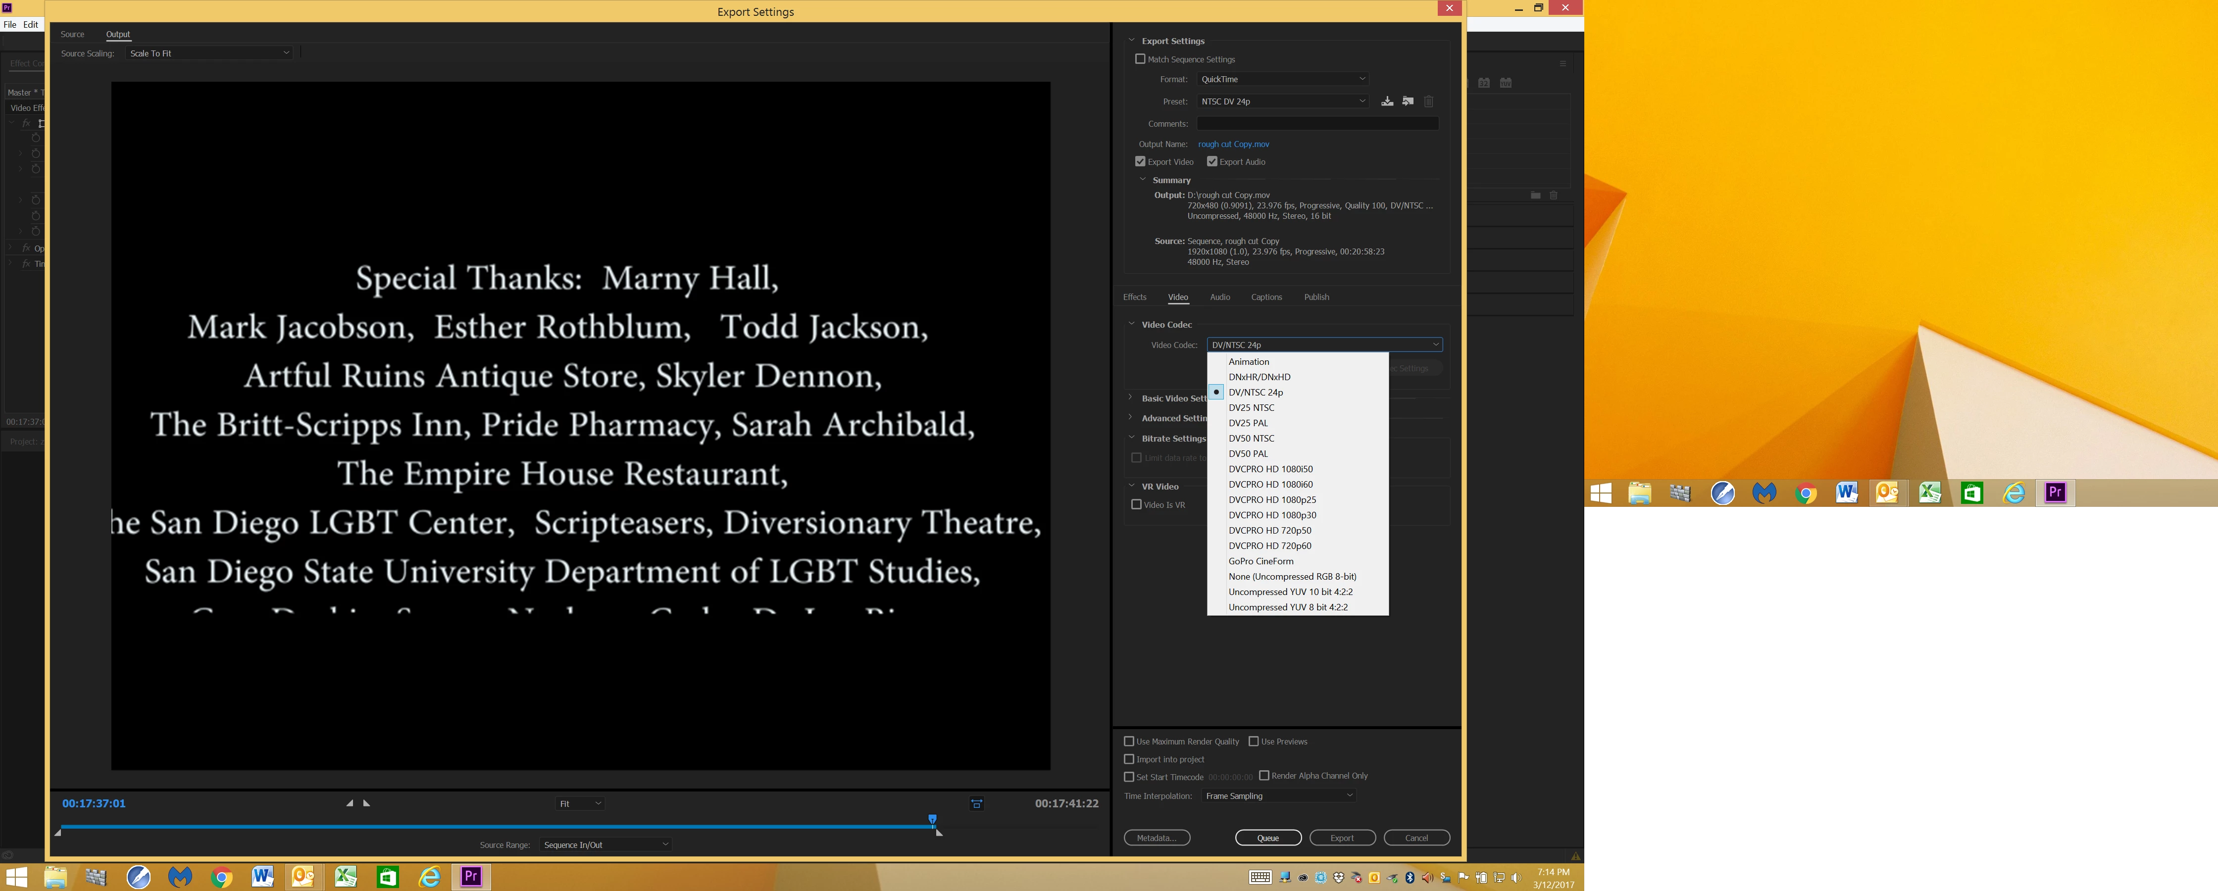Collapse the Summary section

(x=1143, y=180)
